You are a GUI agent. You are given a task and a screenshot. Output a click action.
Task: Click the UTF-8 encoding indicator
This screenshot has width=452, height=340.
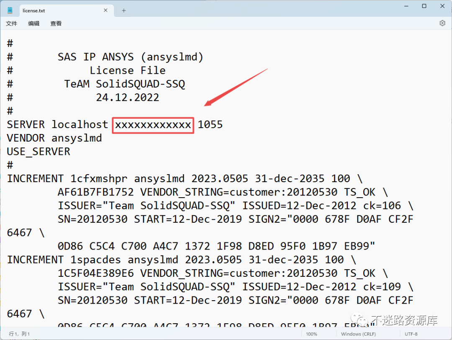click(411, 334)
